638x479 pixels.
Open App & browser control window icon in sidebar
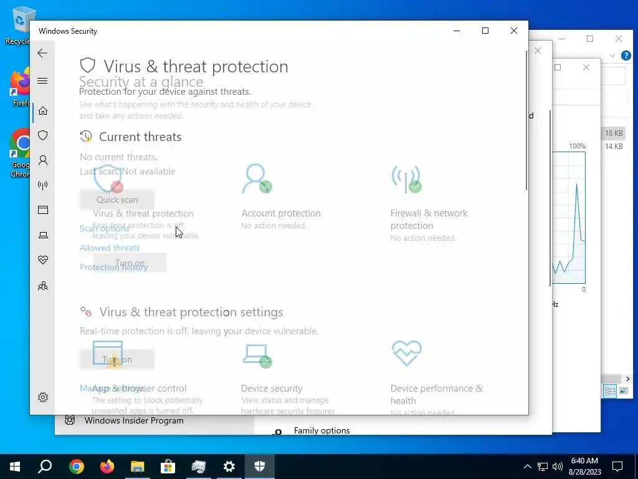pyautogui.click(x=43, y=210)
